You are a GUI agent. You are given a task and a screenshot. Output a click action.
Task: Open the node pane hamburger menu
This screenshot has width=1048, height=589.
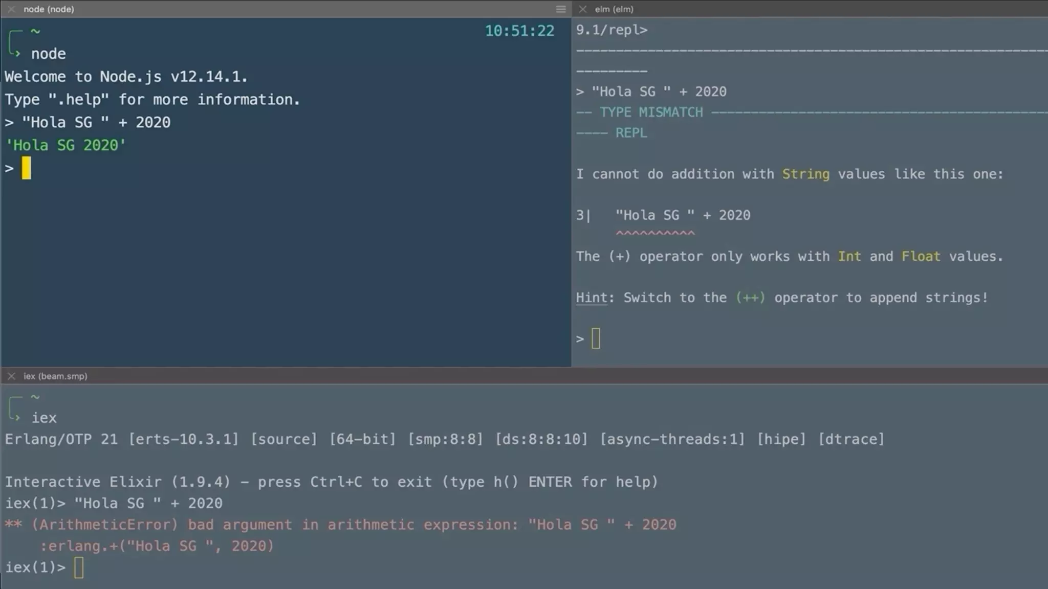coord(560,9)
